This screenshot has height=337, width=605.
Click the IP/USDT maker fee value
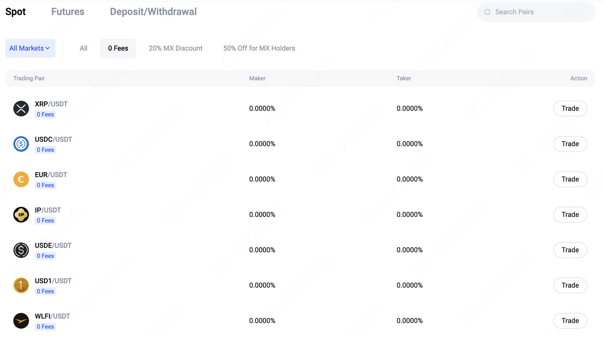point(262,215)
